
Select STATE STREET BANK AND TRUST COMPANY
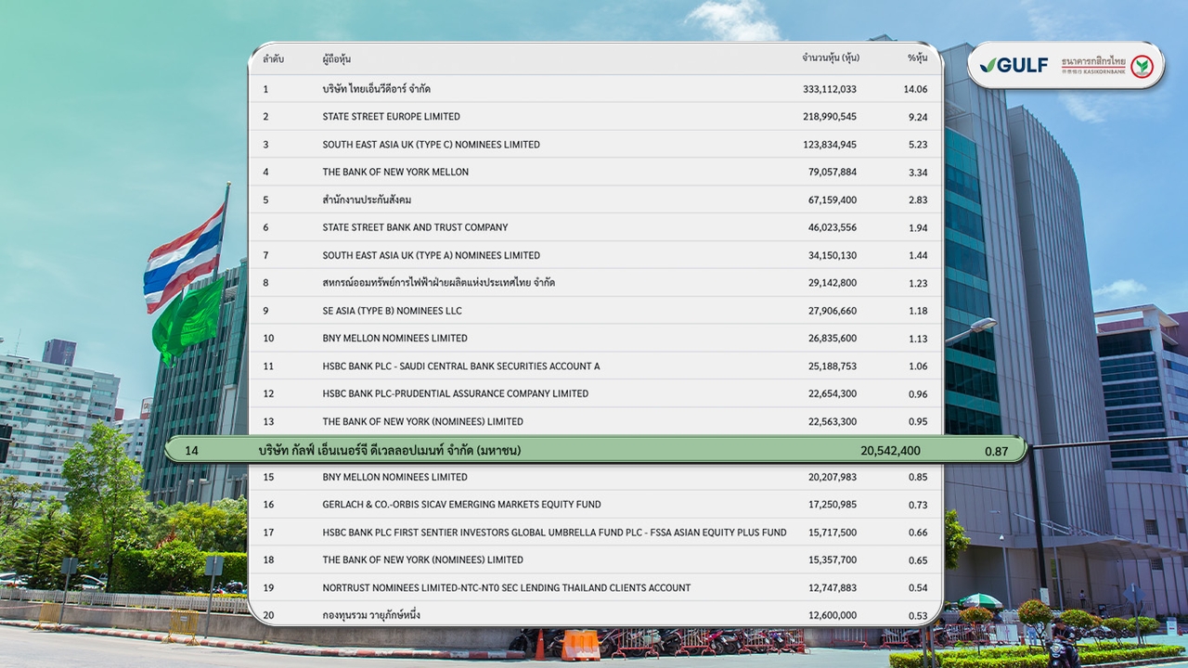(x=596, y=227)
